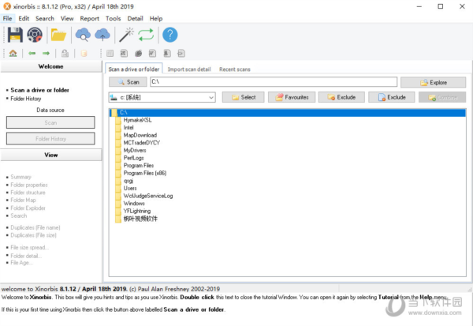Click the Explore button

click(x=433, y=82)
